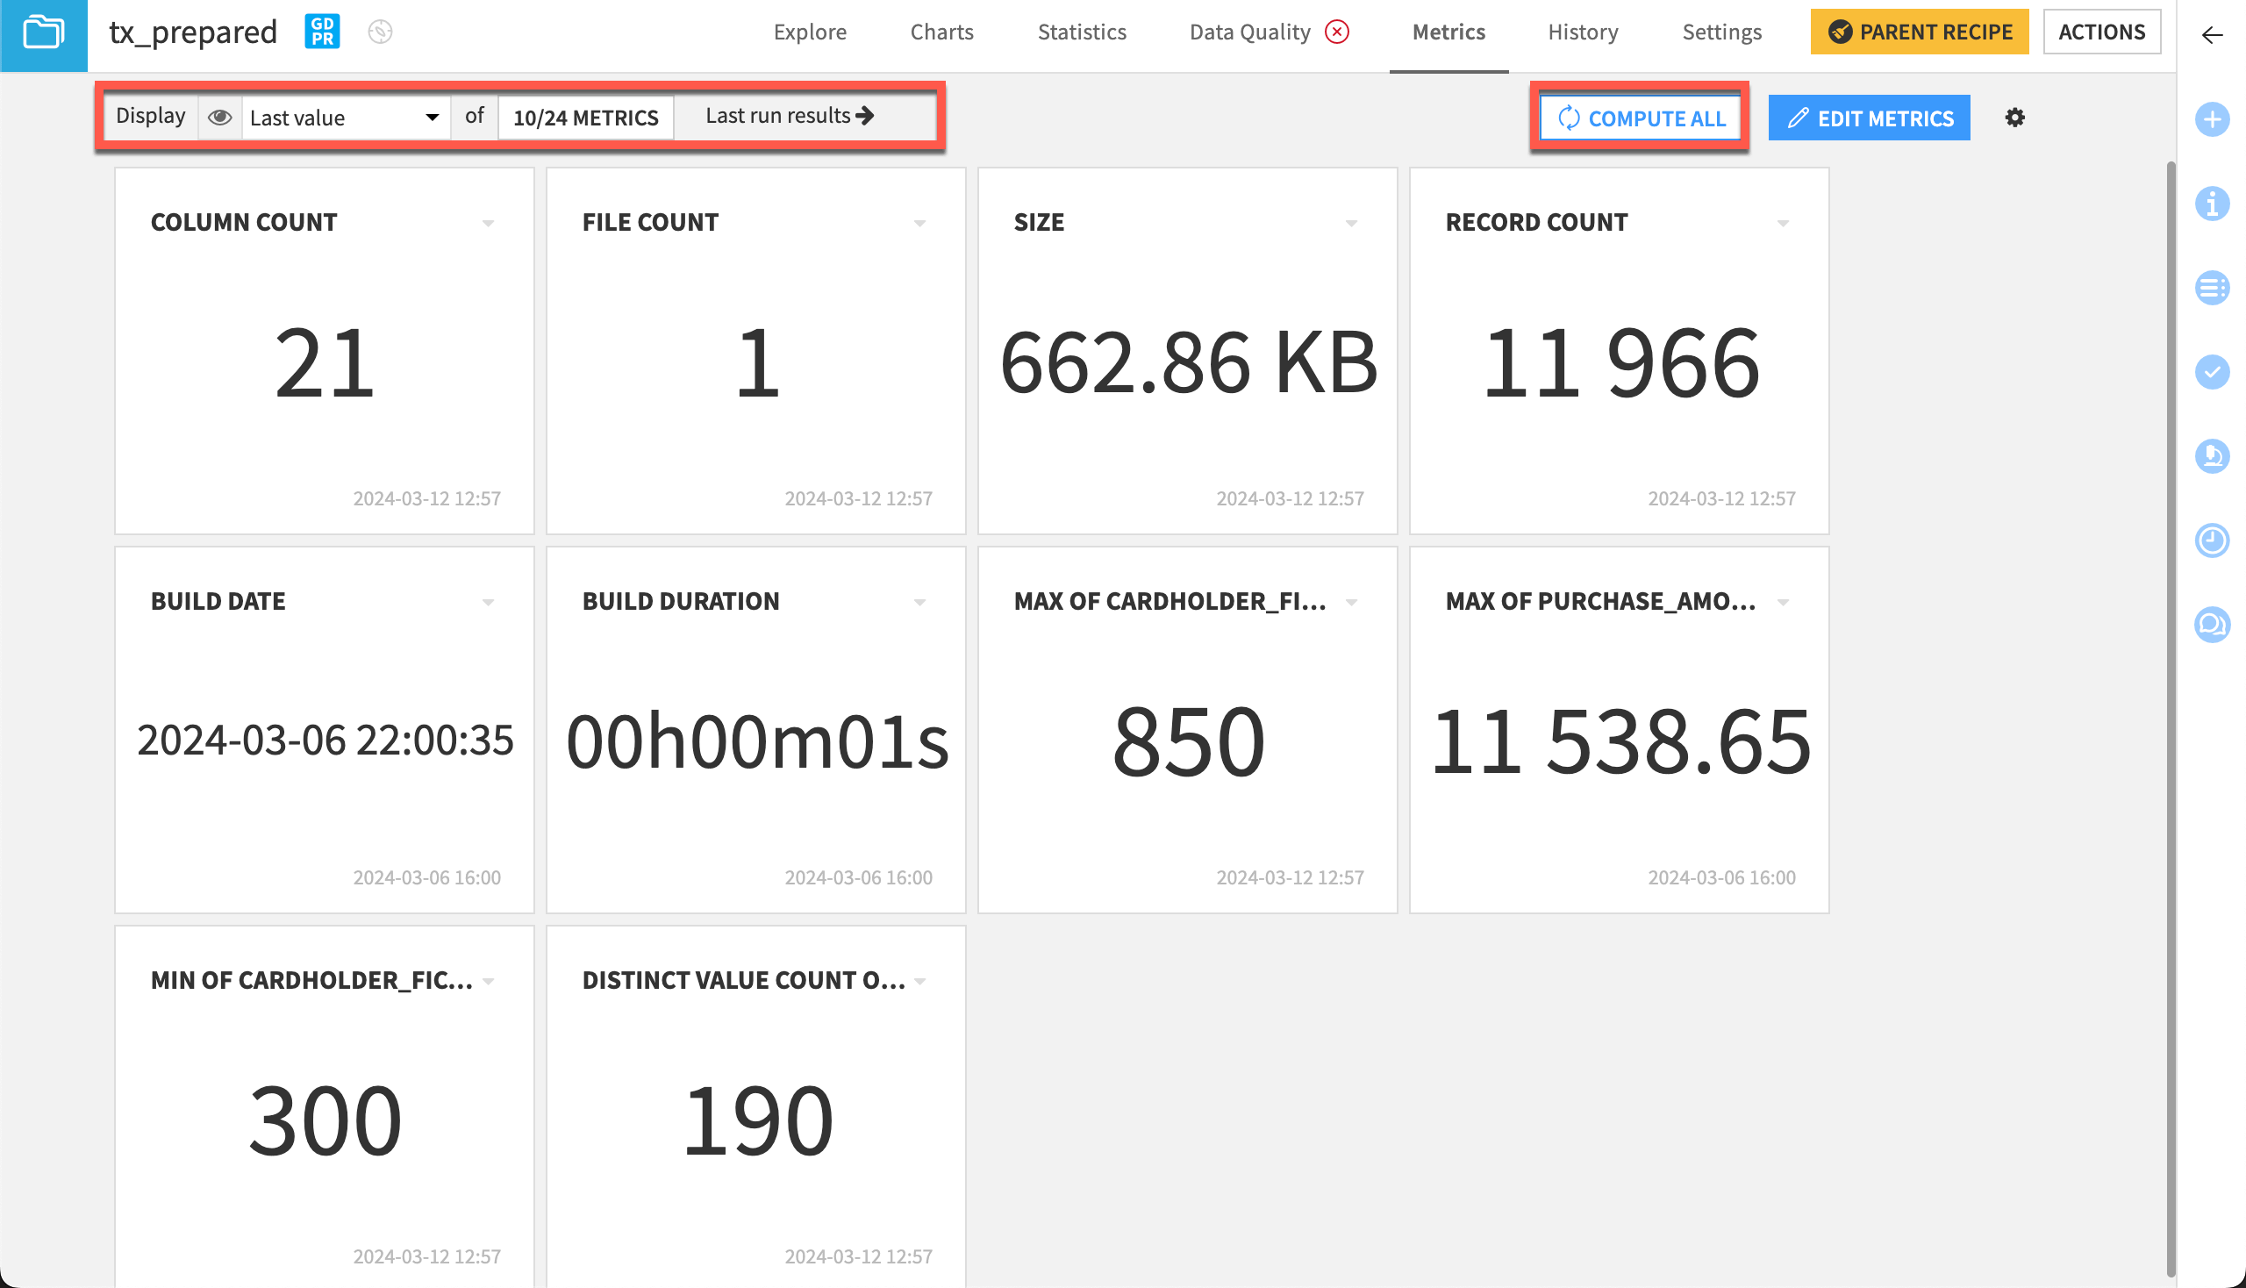The width and height of the screenshot is (2246, 1288).
Task: Click the GDPR badge next to tx_prepared
Action: [321, 31]
